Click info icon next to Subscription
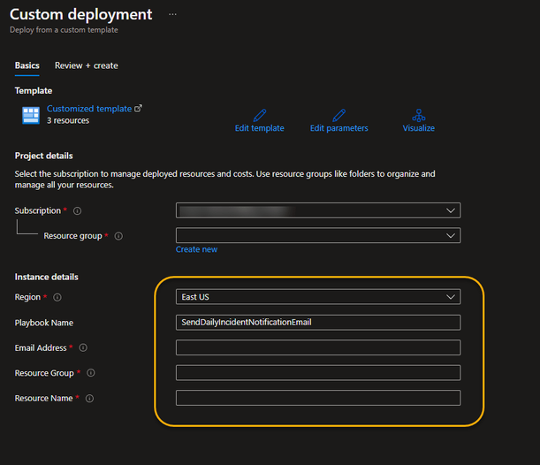540x465 pixels. [x=78, y=211]
